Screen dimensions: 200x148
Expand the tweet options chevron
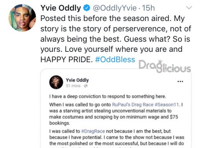tap(189, 7)
